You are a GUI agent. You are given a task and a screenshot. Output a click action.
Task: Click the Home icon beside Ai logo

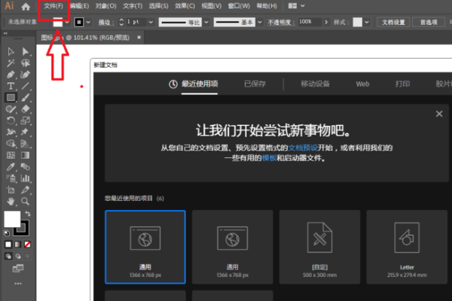pyautogui.click(x=26, y=6)
